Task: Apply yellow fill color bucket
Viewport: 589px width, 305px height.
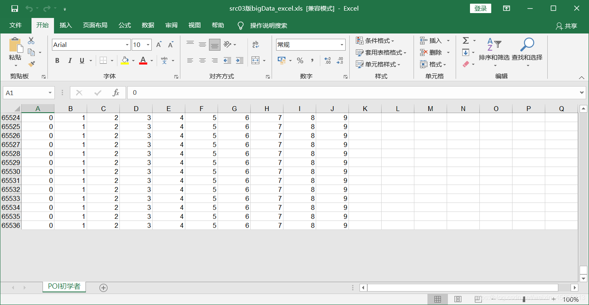Action: coord(125,61)
